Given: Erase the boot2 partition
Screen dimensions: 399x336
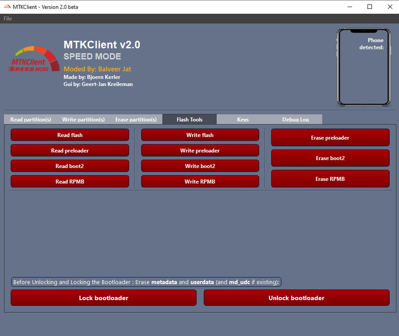Looking at the screenshot, I should coord(330,158).
